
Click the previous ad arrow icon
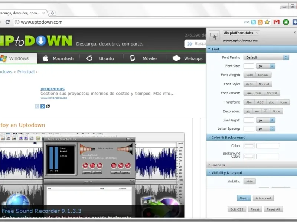click(x=37, y=106)
